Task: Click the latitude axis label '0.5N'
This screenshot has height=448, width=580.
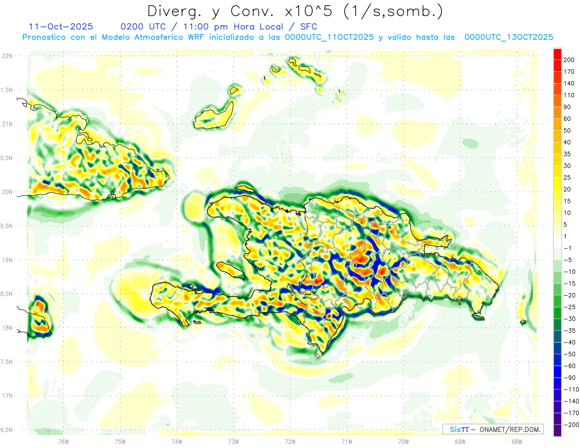Action: (x=7, y=158)
